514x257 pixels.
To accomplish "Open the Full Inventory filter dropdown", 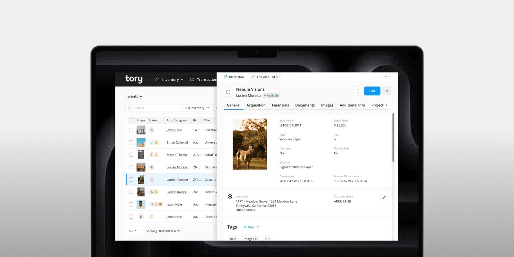I will 197,108.
